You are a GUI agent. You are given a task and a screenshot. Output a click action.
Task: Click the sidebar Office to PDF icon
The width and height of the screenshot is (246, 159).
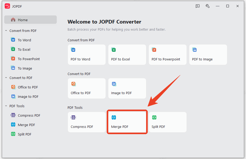pos(13,87)
